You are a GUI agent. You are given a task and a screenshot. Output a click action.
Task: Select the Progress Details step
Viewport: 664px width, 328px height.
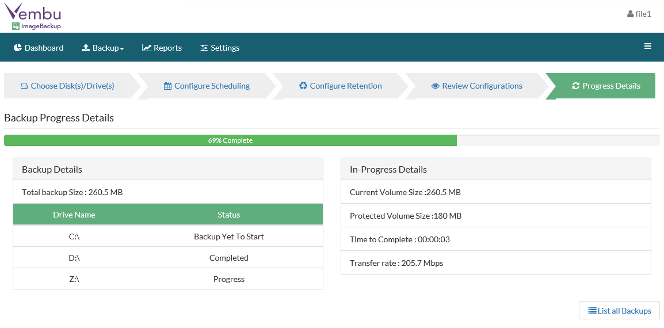click(611, 86)
